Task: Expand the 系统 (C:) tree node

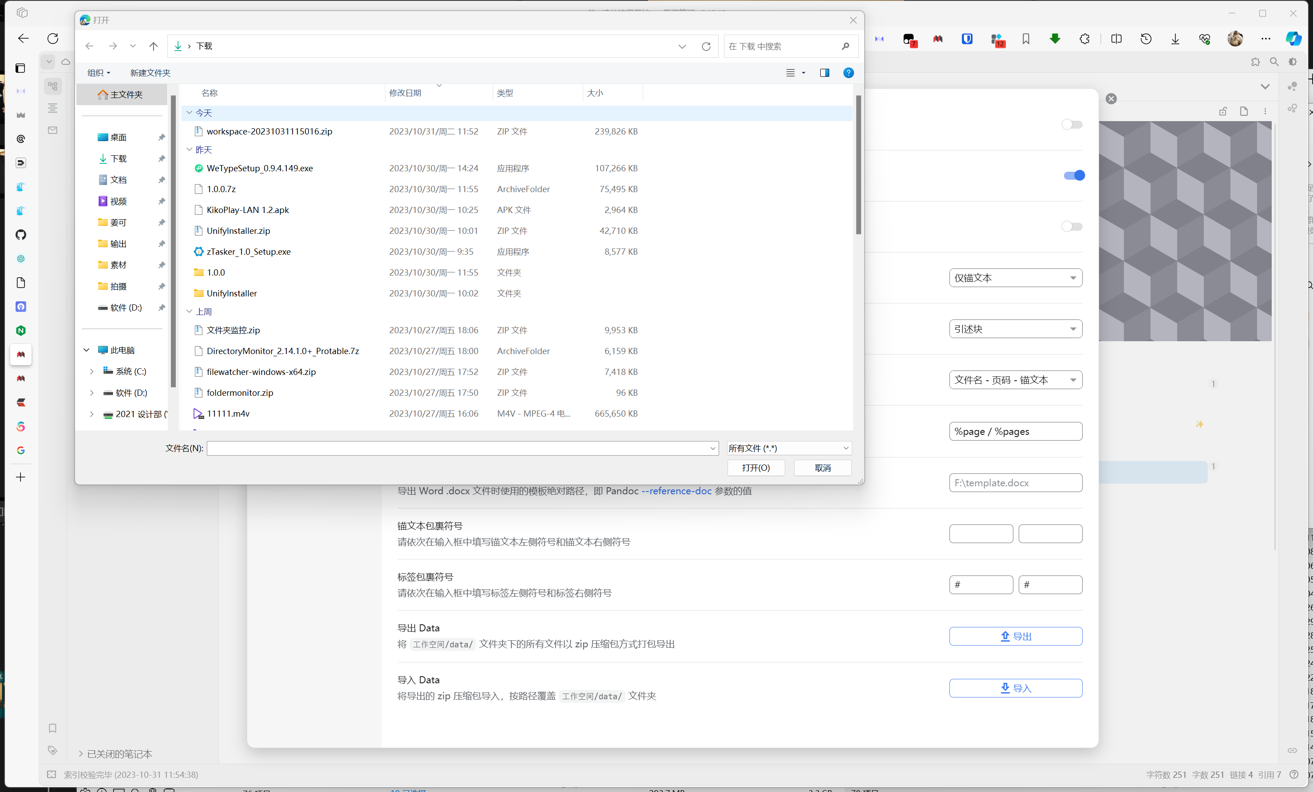Action: click(91, 372)
